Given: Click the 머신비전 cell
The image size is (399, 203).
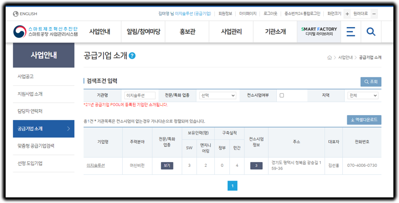Looking at the screenshot, I should [x=137, y=166].
